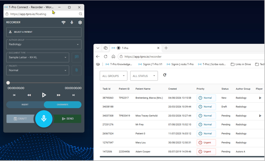Click Urgent priority badge for Mary Lou
This screenshot has height=161, width=265.
coord(206,142)
